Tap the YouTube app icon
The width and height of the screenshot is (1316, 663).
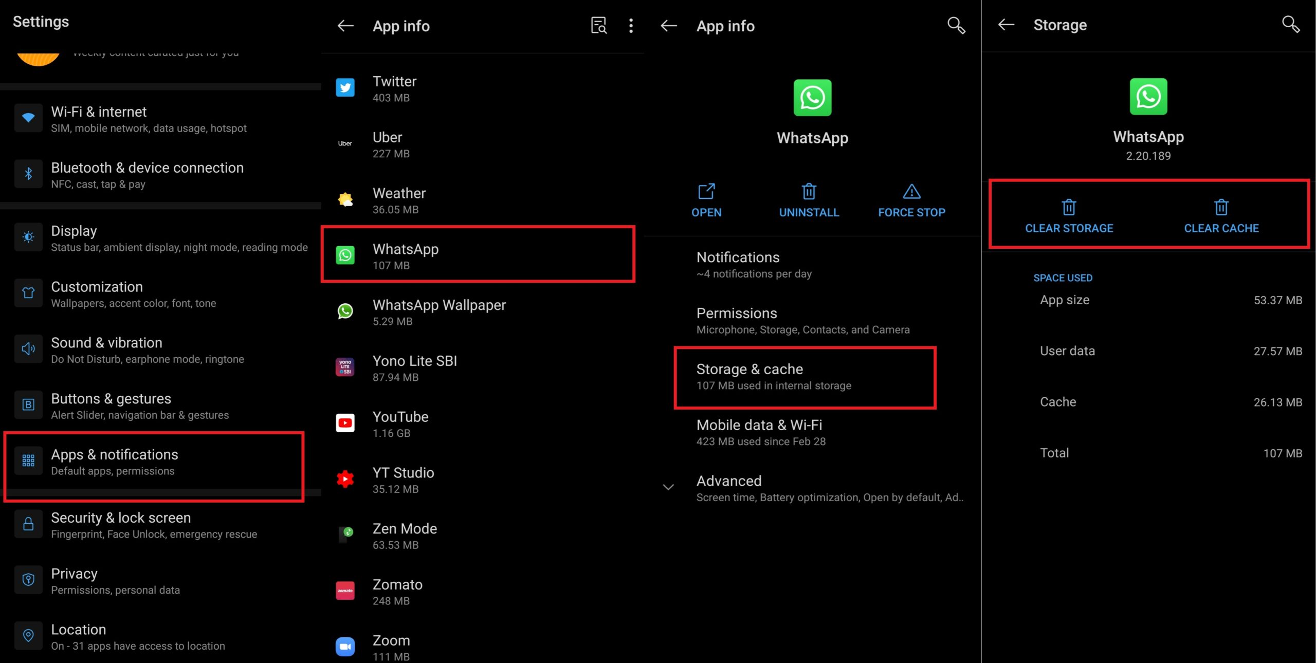click(345, 423)
